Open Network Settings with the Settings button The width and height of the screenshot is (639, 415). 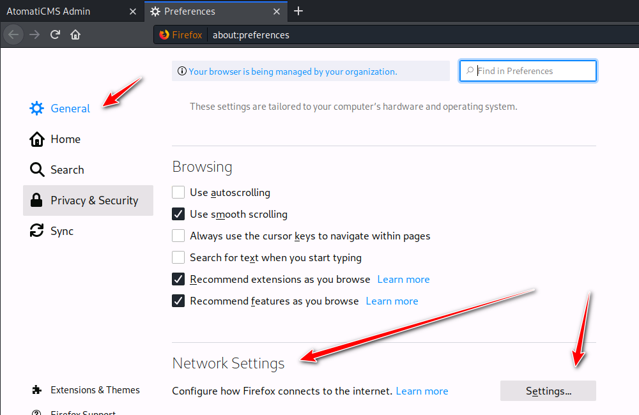548,391
